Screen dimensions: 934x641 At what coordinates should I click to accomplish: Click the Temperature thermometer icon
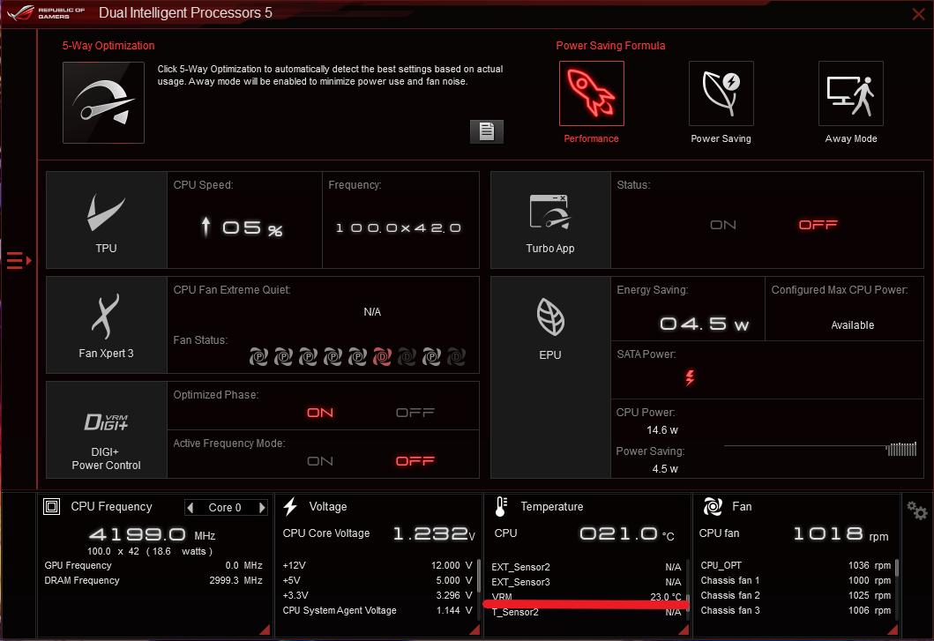(x=501, y=506)
